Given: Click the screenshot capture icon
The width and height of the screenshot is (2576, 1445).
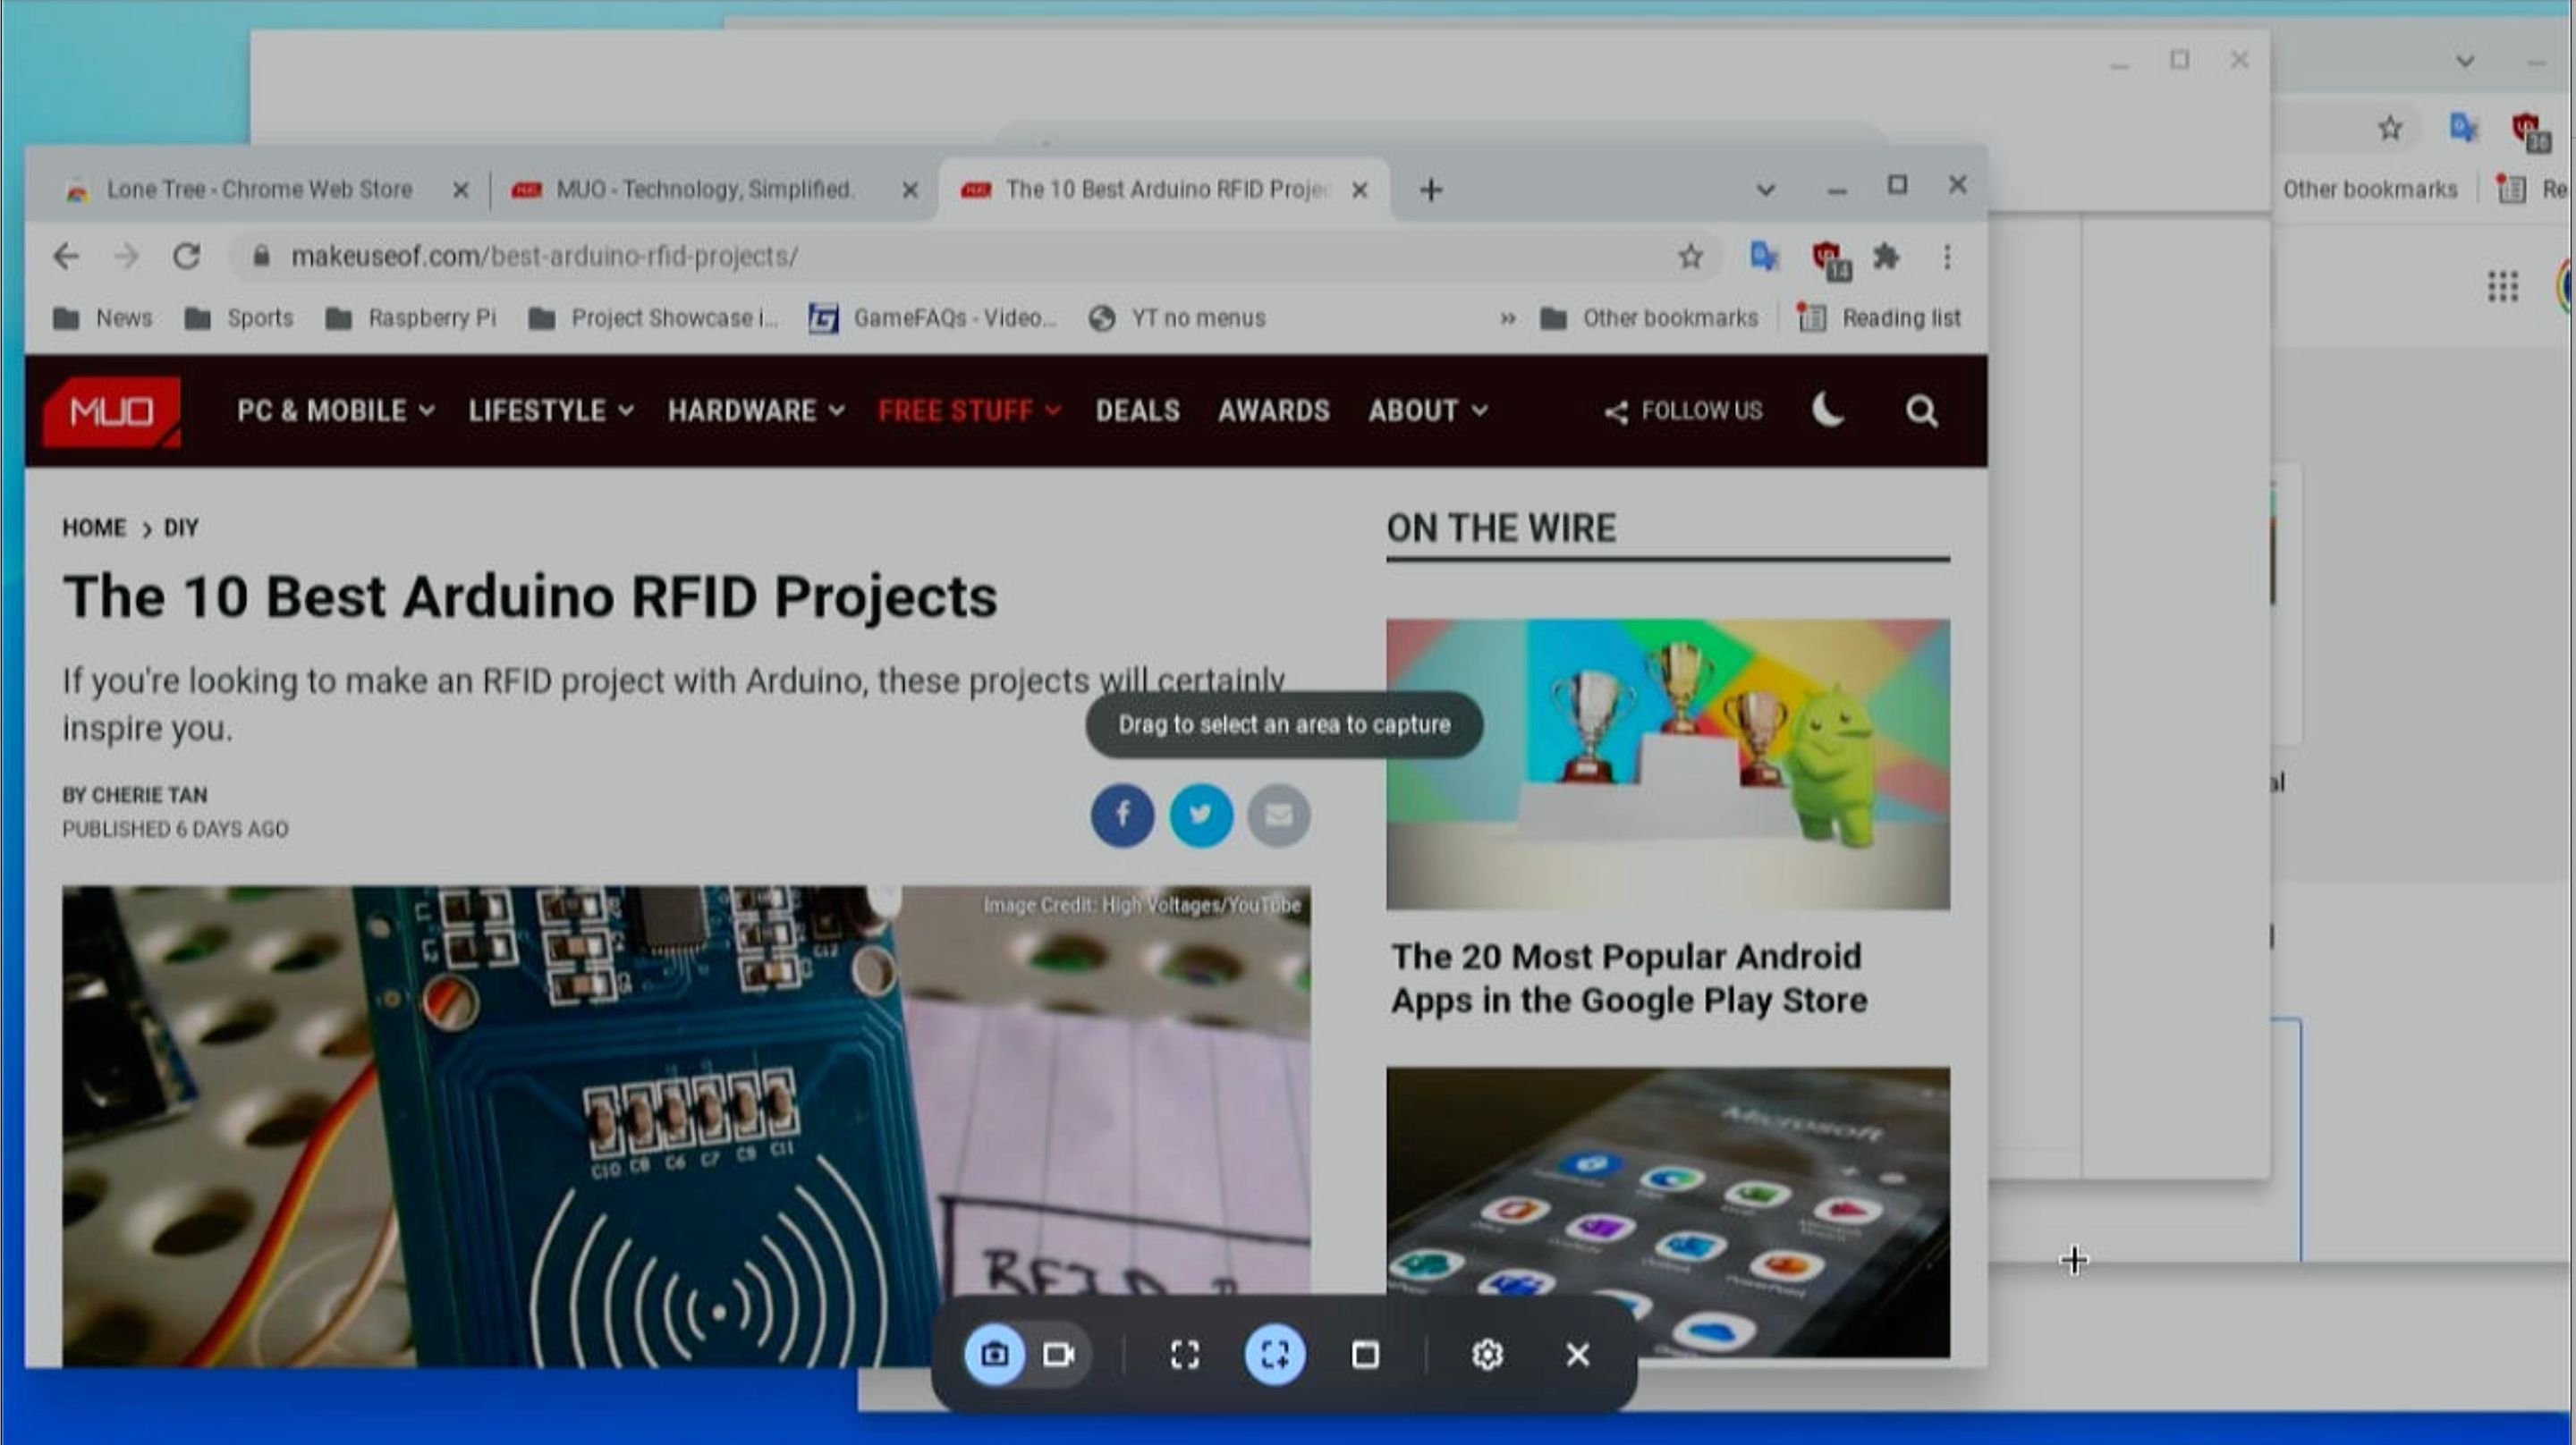Looking at the screenshot, I should coord(995,1355).
